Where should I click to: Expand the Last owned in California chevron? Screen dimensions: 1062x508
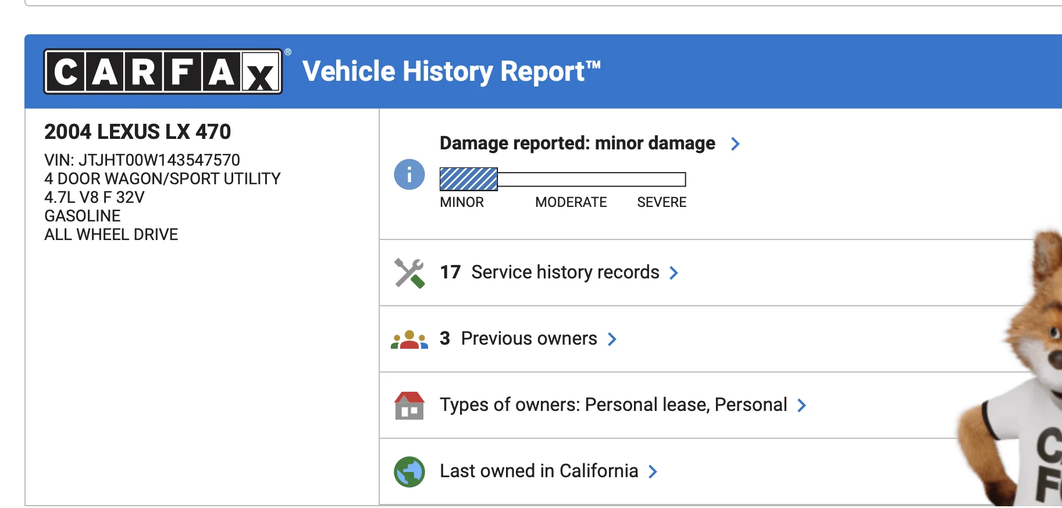[653, 471]
